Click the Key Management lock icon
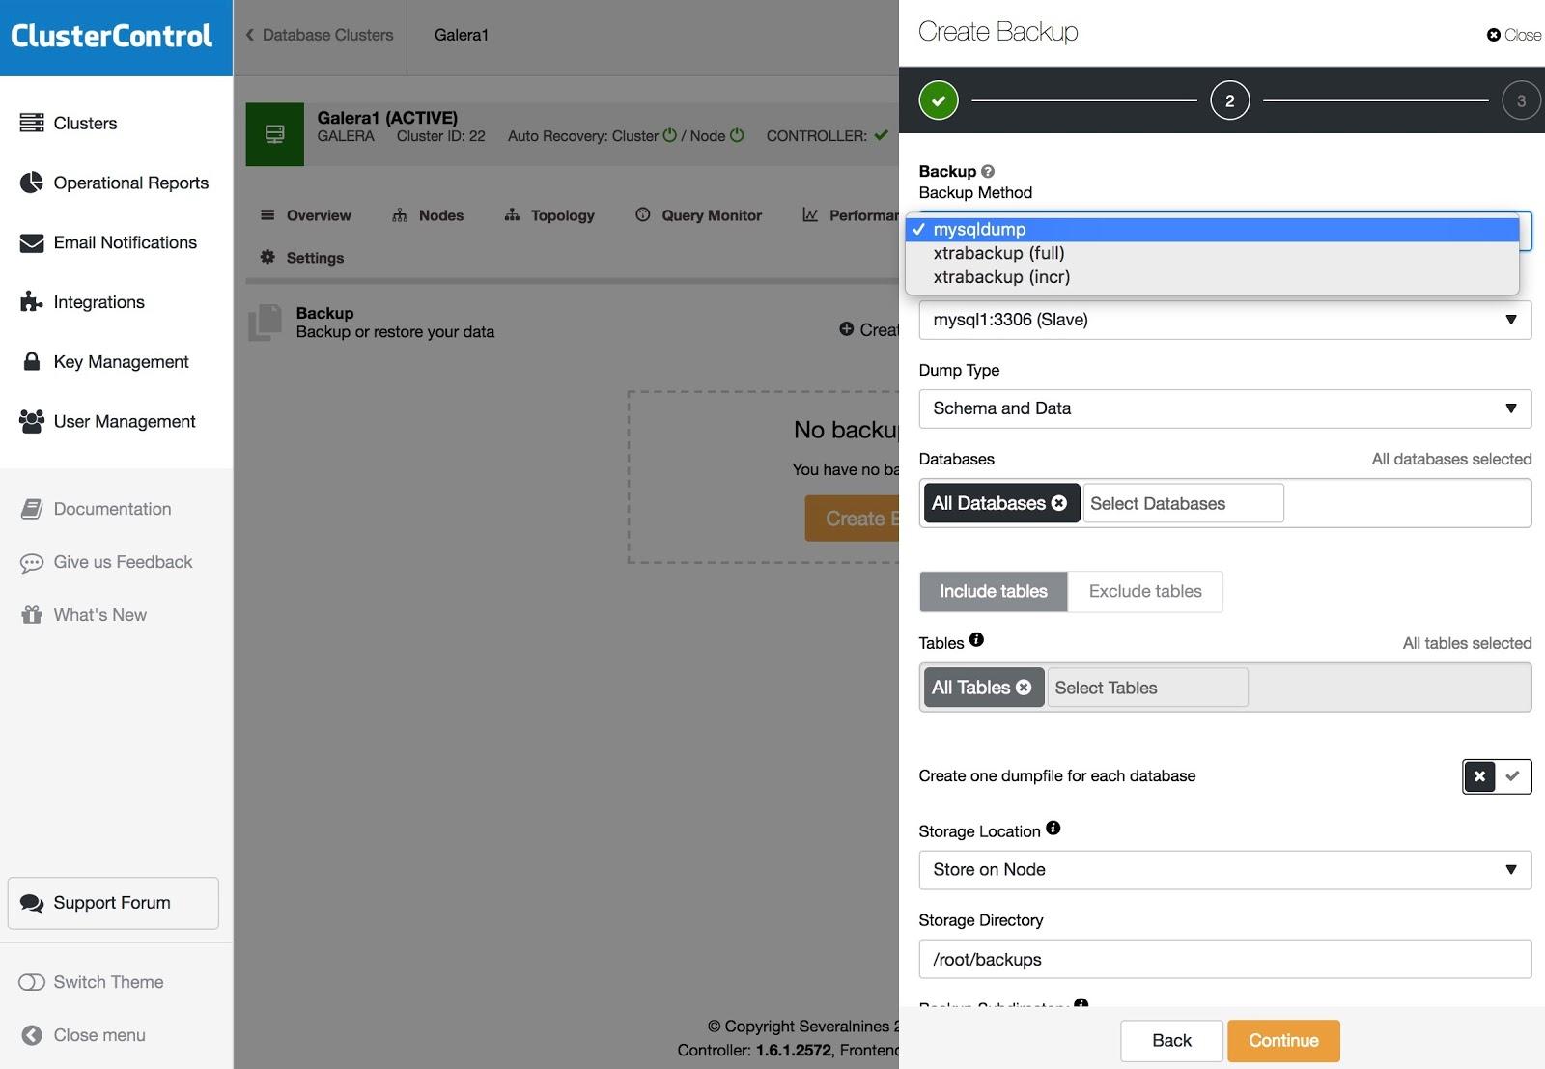The width and height of the screenshot is (1545, 1069). (x=32, y=361)
